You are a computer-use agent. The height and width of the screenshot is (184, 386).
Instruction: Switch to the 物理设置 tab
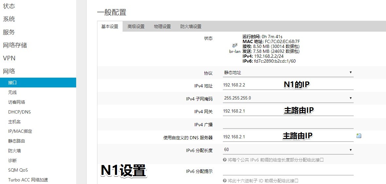162,26
